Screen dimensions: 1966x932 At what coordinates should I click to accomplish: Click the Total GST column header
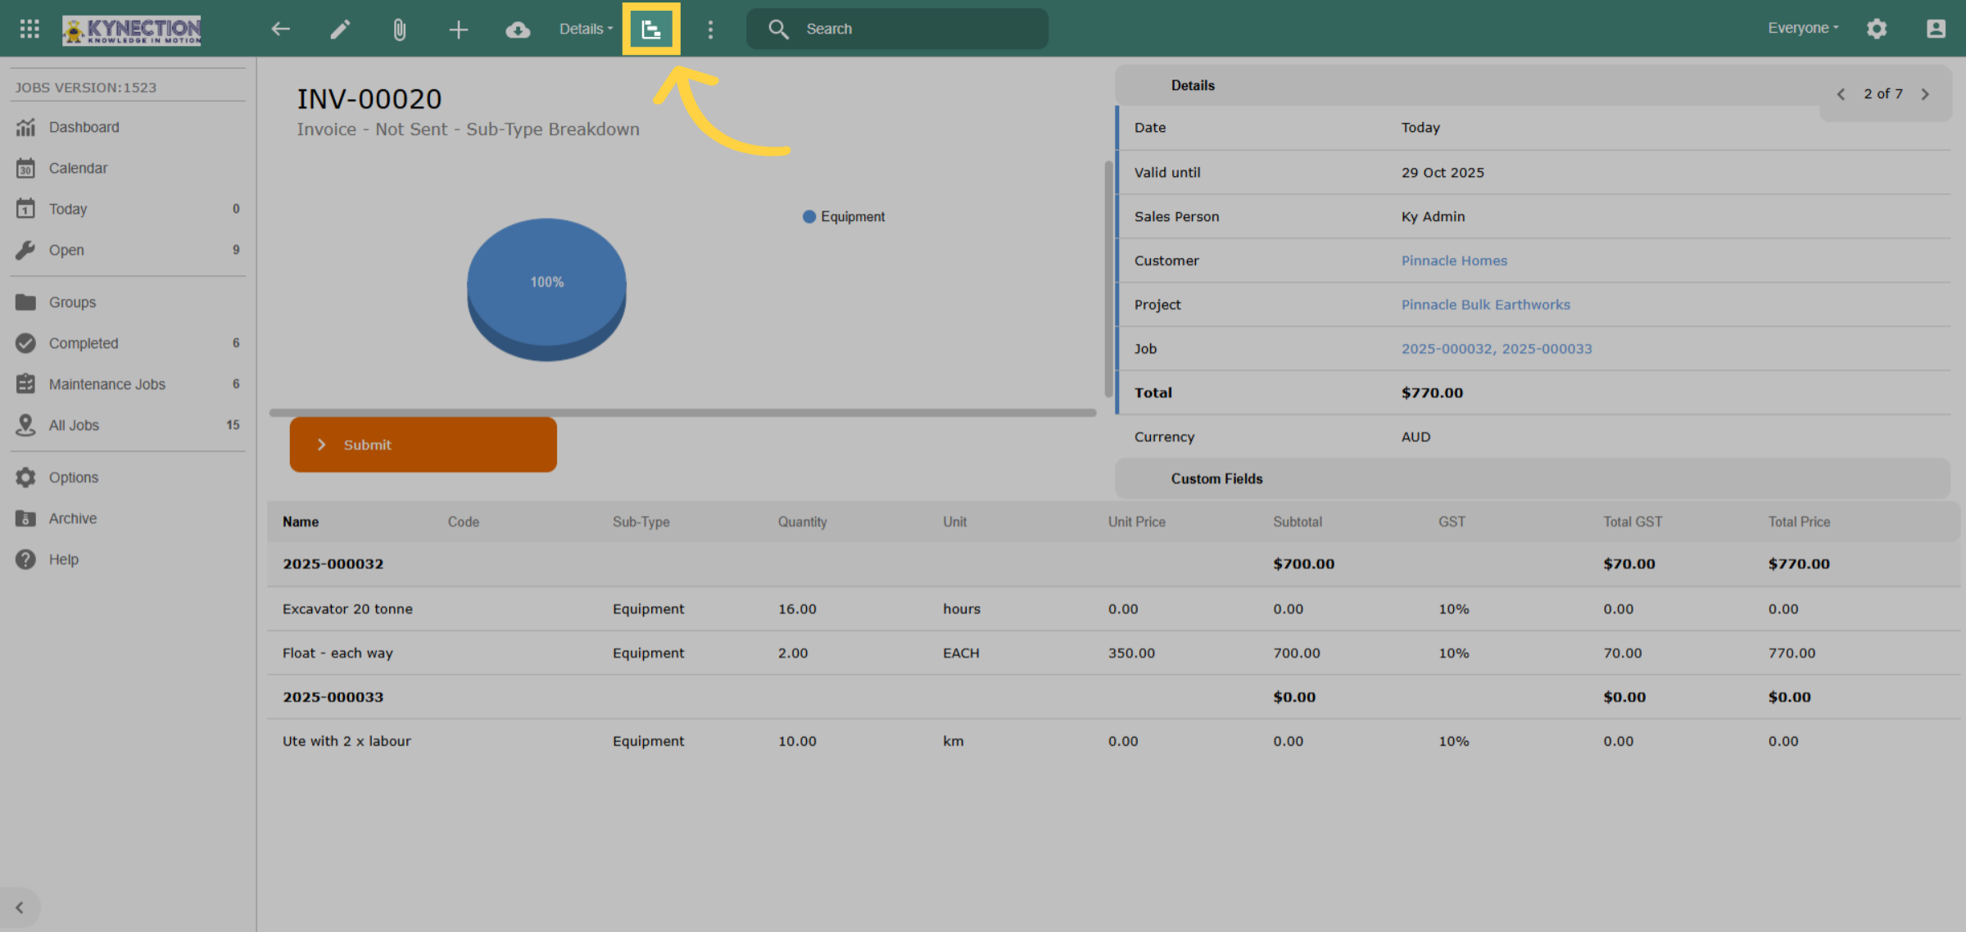(1633, 522)
